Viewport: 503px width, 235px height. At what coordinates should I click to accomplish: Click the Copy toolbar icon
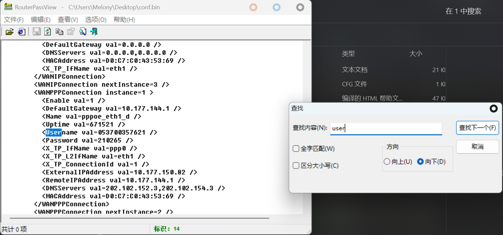coord(59,32)
